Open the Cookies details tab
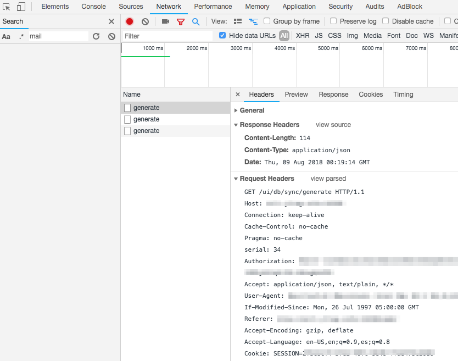Viewport: 458px width, 361px height. tap(371, 95)
